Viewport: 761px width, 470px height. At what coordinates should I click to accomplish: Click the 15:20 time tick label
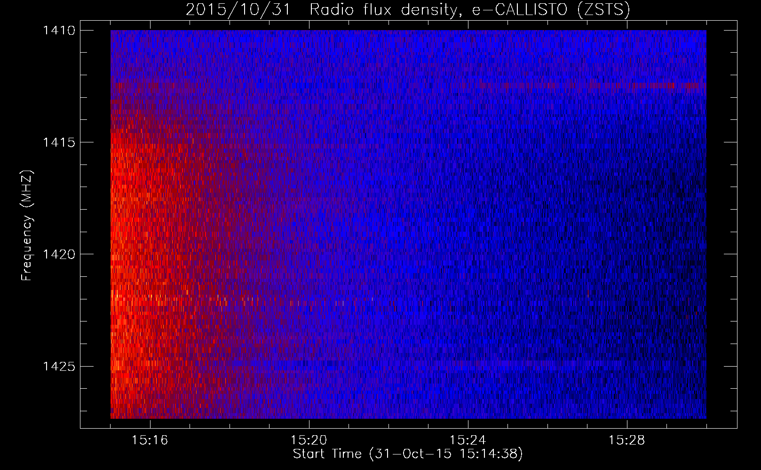click(309, 440)
